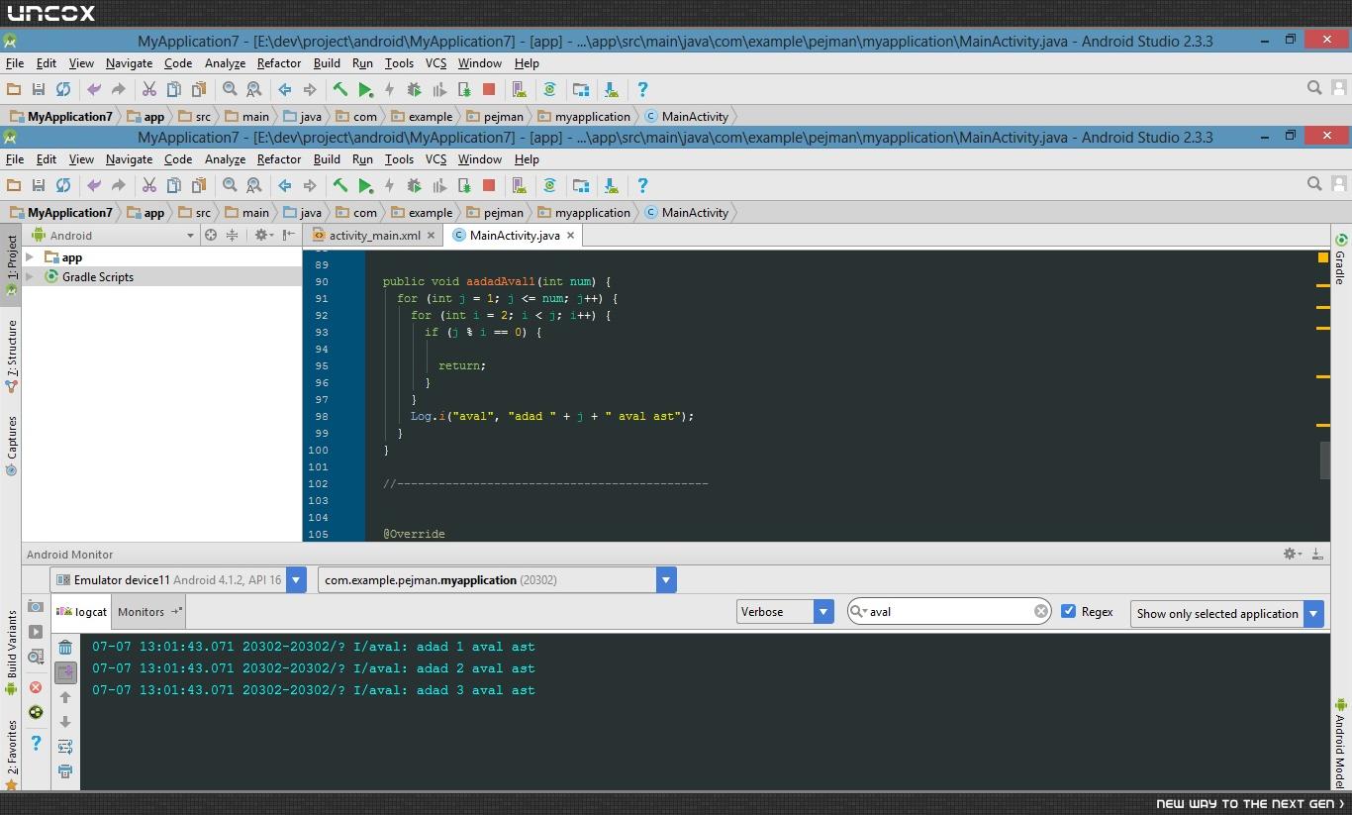Image resolution: width=1352 pixels, height=815 pixels.
Task: Switch to activity_main.xml editor tab
Action: [x=374, y=235]
